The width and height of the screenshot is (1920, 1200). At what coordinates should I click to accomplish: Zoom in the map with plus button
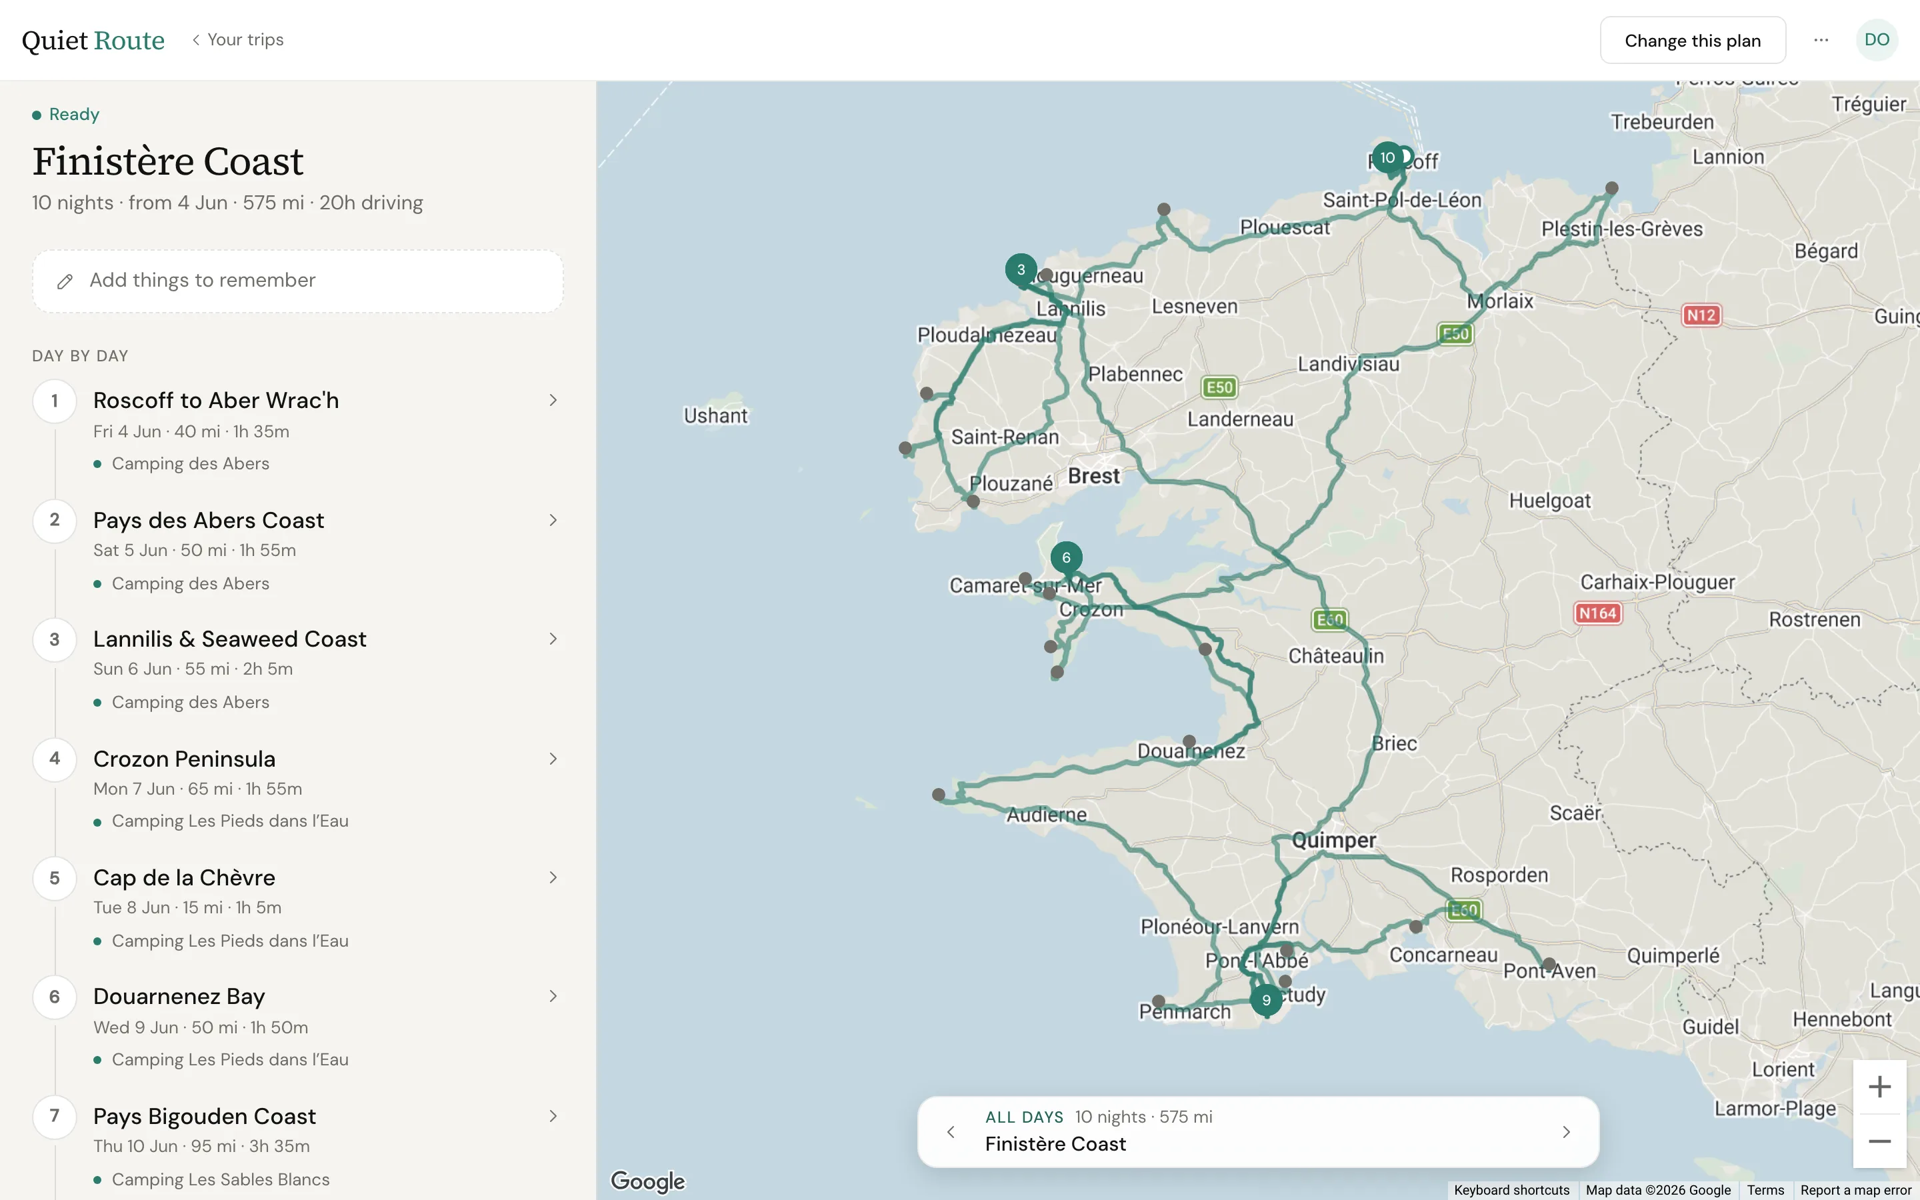click(1879, 1087)
